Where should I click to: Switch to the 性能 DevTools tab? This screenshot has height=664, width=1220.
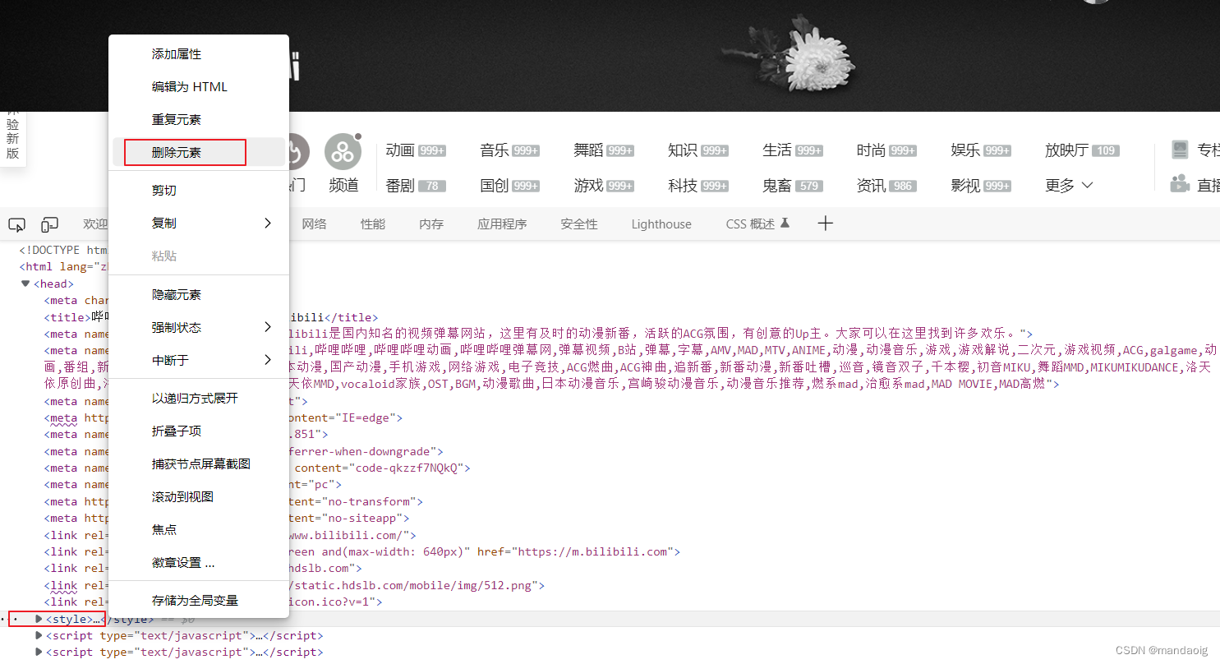[373, 224]
